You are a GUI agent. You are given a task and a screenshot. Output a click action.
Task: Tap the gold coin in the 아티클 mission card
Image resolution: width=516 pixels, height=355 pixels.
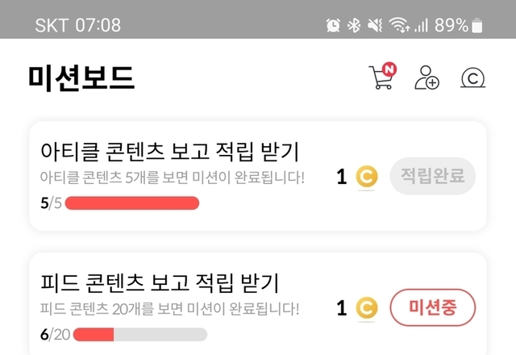point(367,177)
